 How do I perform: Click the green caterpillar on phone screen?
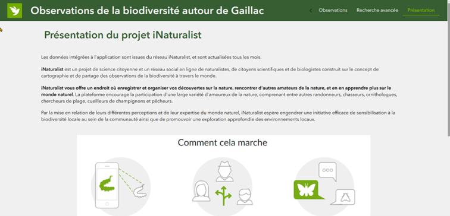(107, 183)
